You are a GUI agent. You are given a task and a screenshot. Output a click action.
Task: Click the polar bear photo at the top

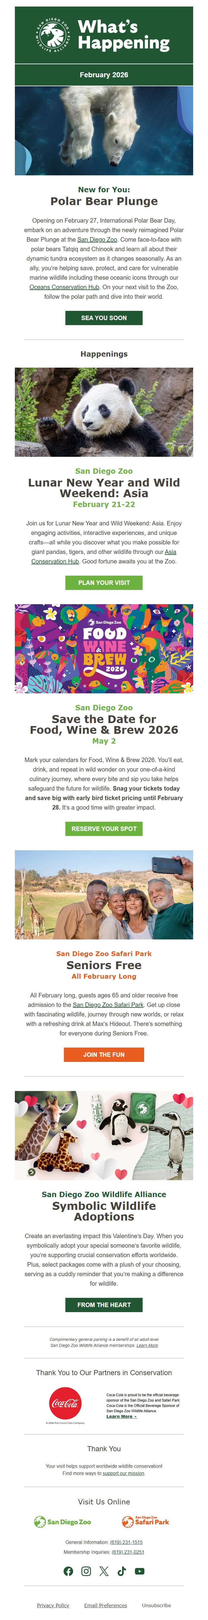click(x=104, y=132)
